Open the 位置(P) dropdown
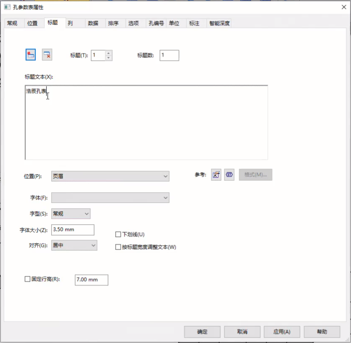 (110, 176)
